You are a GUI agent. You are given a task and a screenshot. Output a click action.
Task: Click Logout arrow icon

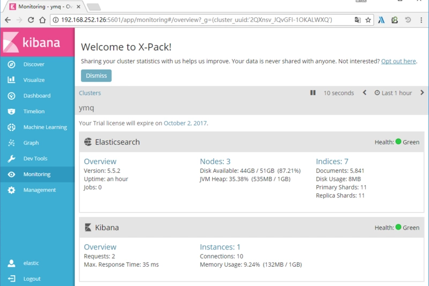tap(11, 278)
